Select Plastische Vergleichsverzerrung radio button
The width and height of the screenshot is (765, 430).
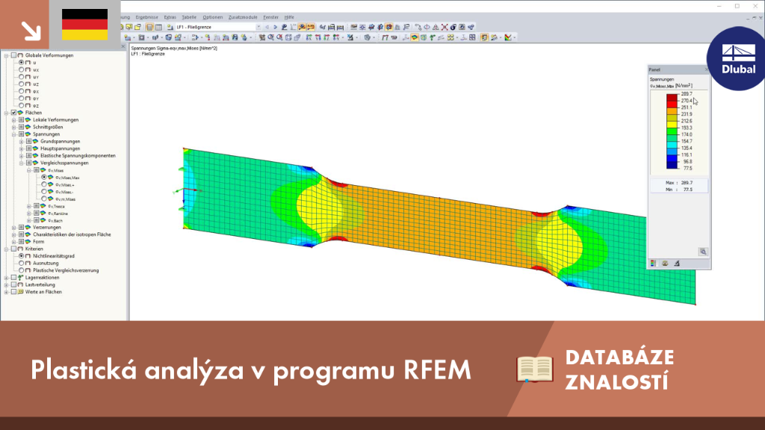[x=22, y=270]
